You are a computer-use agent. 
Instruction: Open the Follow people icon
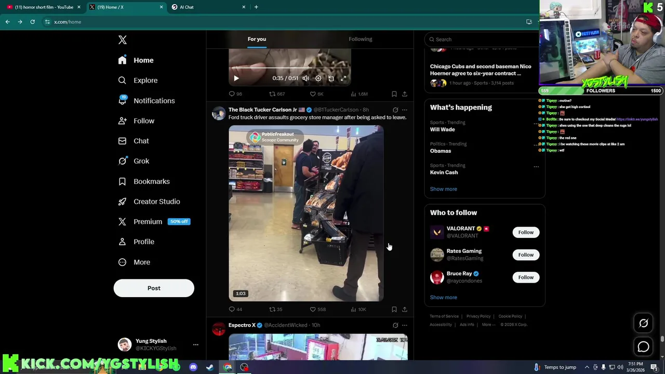click(x=122, y=121)
